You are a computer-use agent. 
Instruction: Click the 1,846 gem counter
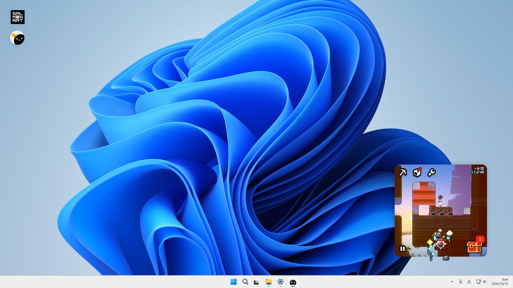point(478,172)
